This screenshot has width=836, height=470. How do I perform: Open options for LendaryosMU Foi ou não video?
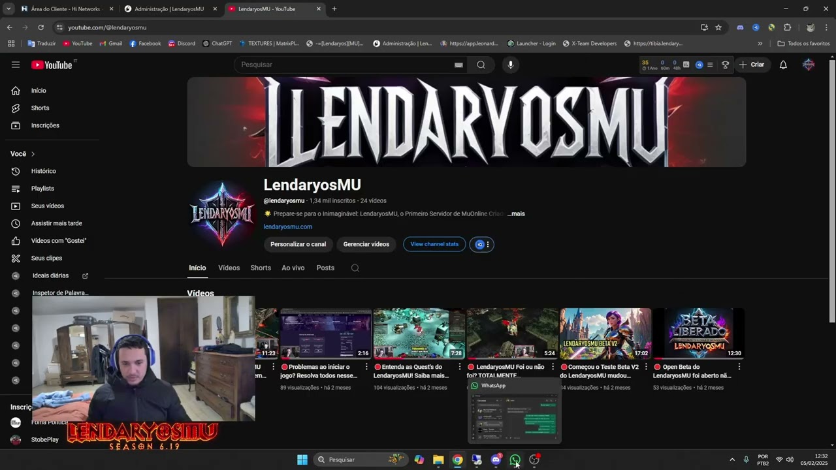tap(553, 367)
